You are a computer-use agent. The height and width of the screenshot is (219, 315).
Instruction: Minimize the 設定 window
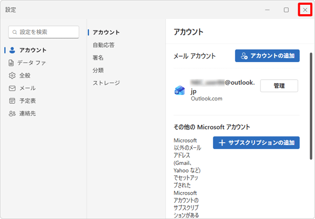coord(267,9)
